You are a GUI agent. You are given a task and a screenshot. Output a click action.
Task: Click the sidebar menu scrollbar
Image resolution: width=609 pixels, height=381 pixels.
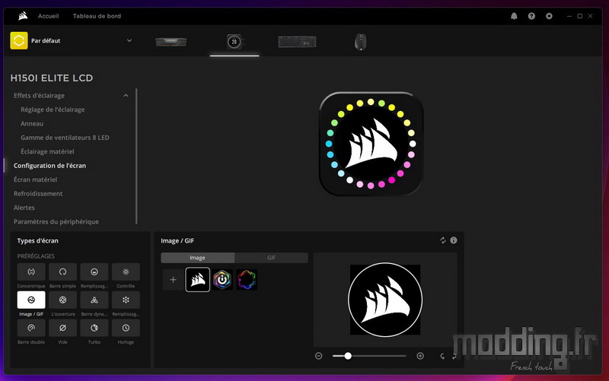coord(136,156)
